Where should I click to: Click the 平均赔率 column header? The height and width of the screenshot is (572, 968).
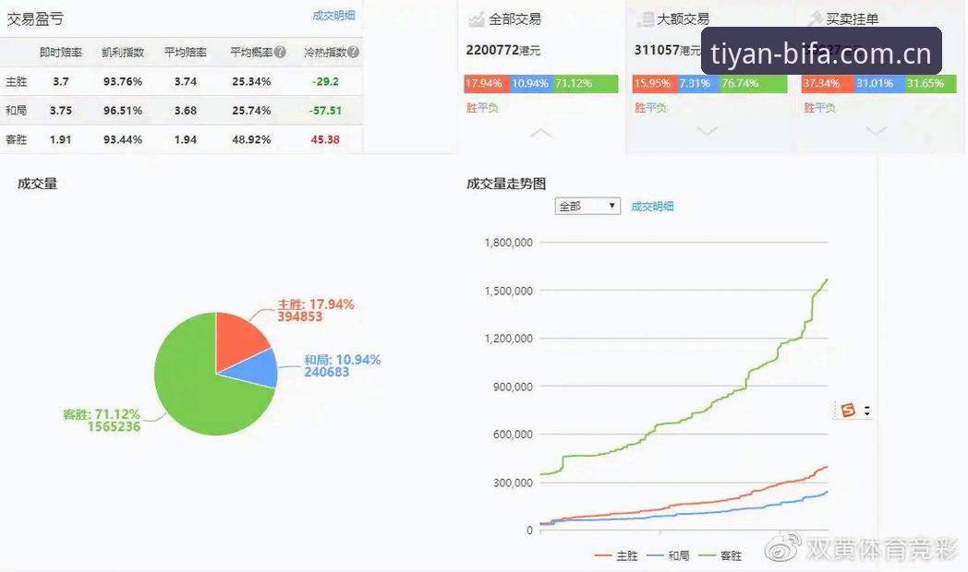pos(186,53)
